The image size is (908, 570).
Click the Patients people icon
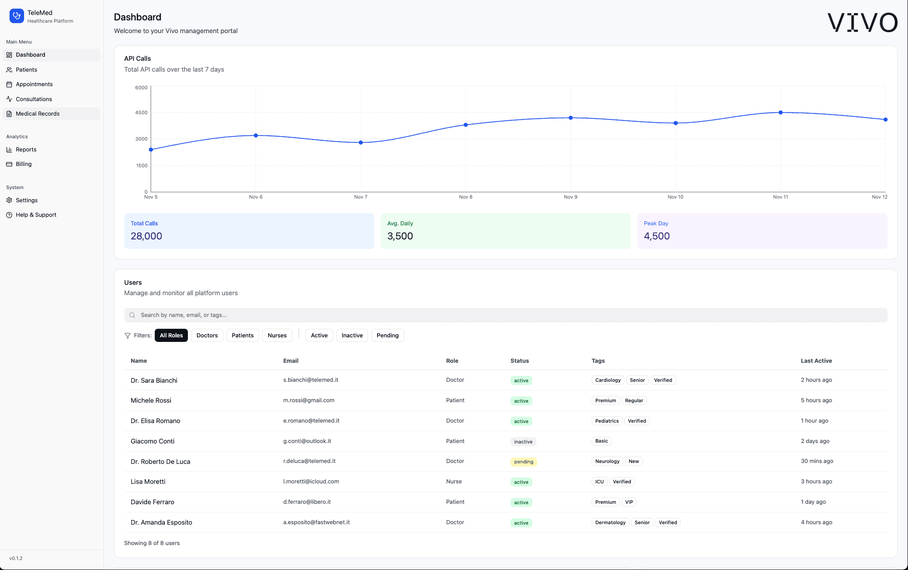(10, 69)
